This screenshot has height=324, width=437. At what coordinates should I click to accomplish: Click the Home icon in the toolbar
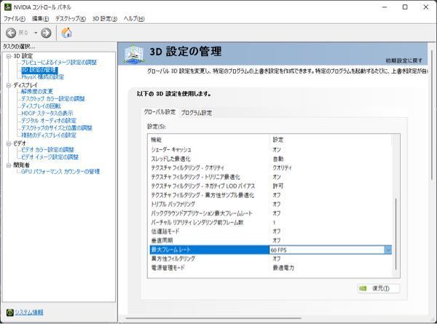(x=66, y=33)
